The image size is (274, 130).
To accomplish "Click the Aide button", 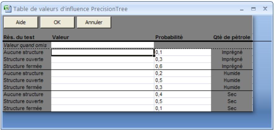I will [x=21, y=22].
